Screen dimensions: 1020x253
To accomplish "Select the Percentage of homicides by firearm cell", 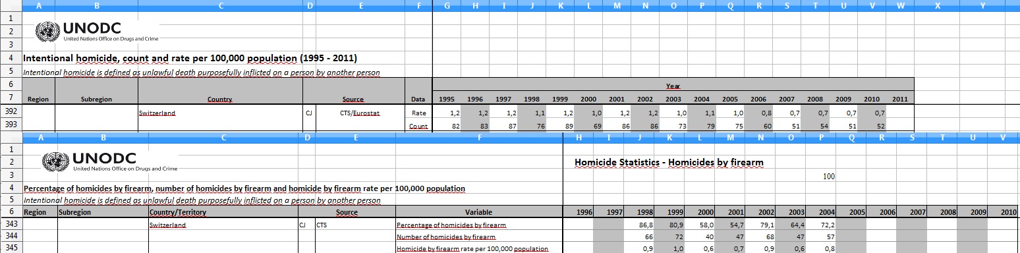I will click(479, 225).
